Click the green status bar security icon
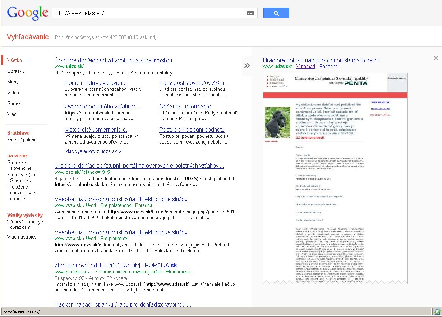 tap(437, 312)
